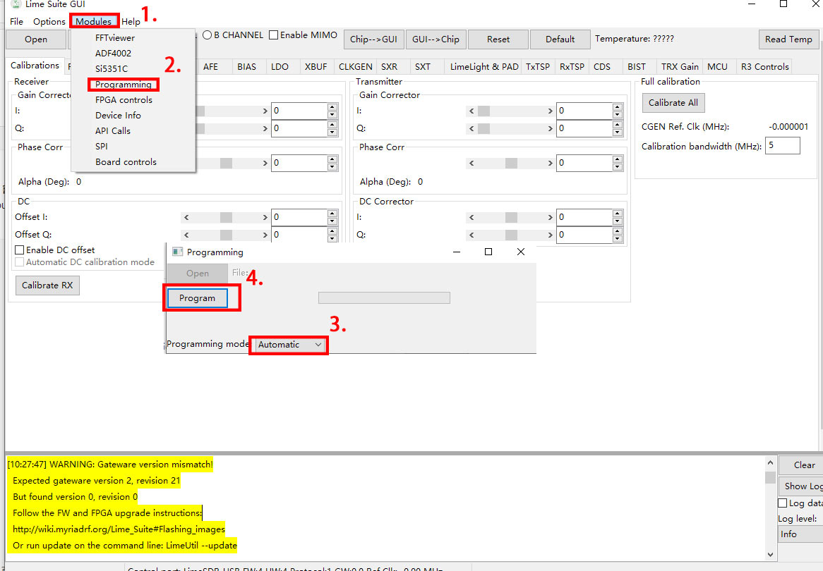This screenshot has width=823, height=571.
Task: Click Calibration bandwidth input field
Action: 783,146
